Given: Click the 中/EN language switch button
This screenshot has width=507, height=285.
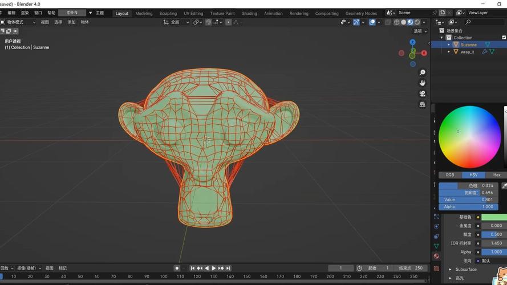Looking at the screenshot, I should [x=72, y=13].
